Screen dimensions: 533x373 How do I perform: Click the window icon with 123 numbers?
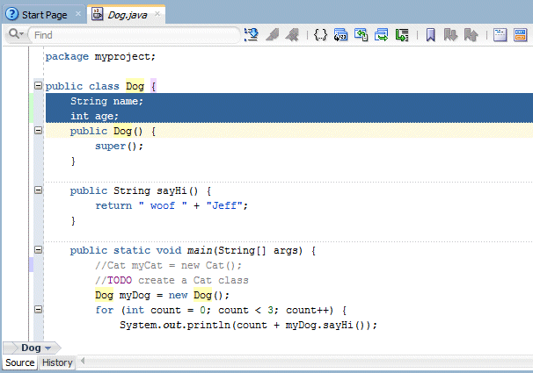pyautogui.click(x=340, y=34)
